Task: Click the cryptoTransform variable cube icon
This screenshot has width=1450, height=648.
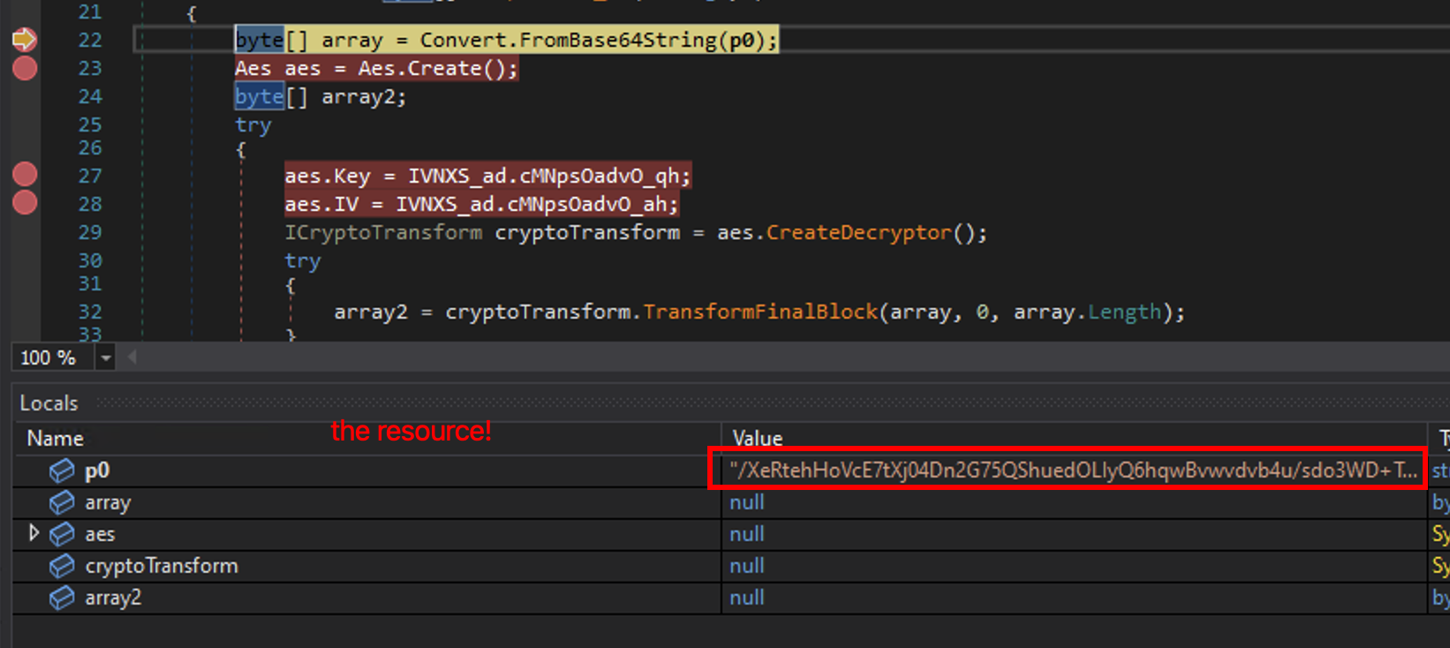Action: click(x=62, y=566)
